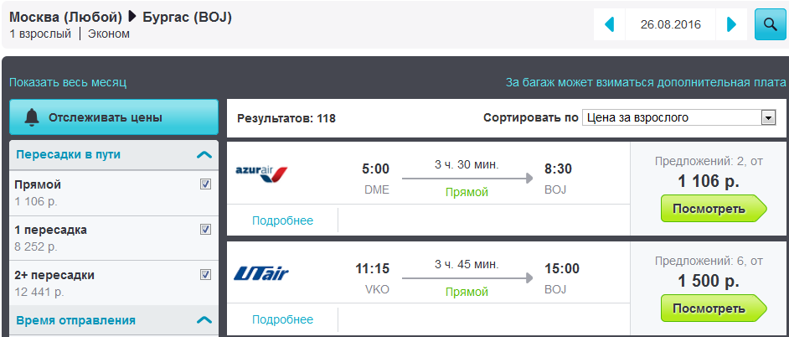This screenshot has height=337, width=789.
Task: Collapse the Пересадки в пути section
Action: point(204,154)
